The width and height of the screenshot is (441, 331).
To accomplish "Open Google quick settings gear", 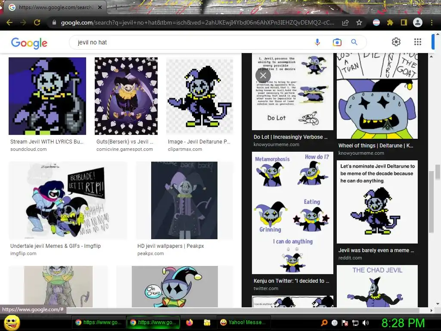I will click(396, 42).
